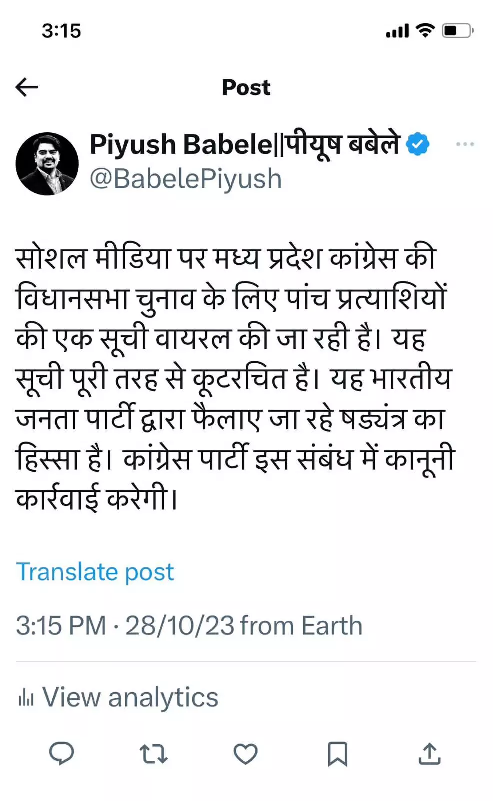The image size is (493, 801).
Task: Tap the analytics bar chart icon
Action: click(26, 697)
